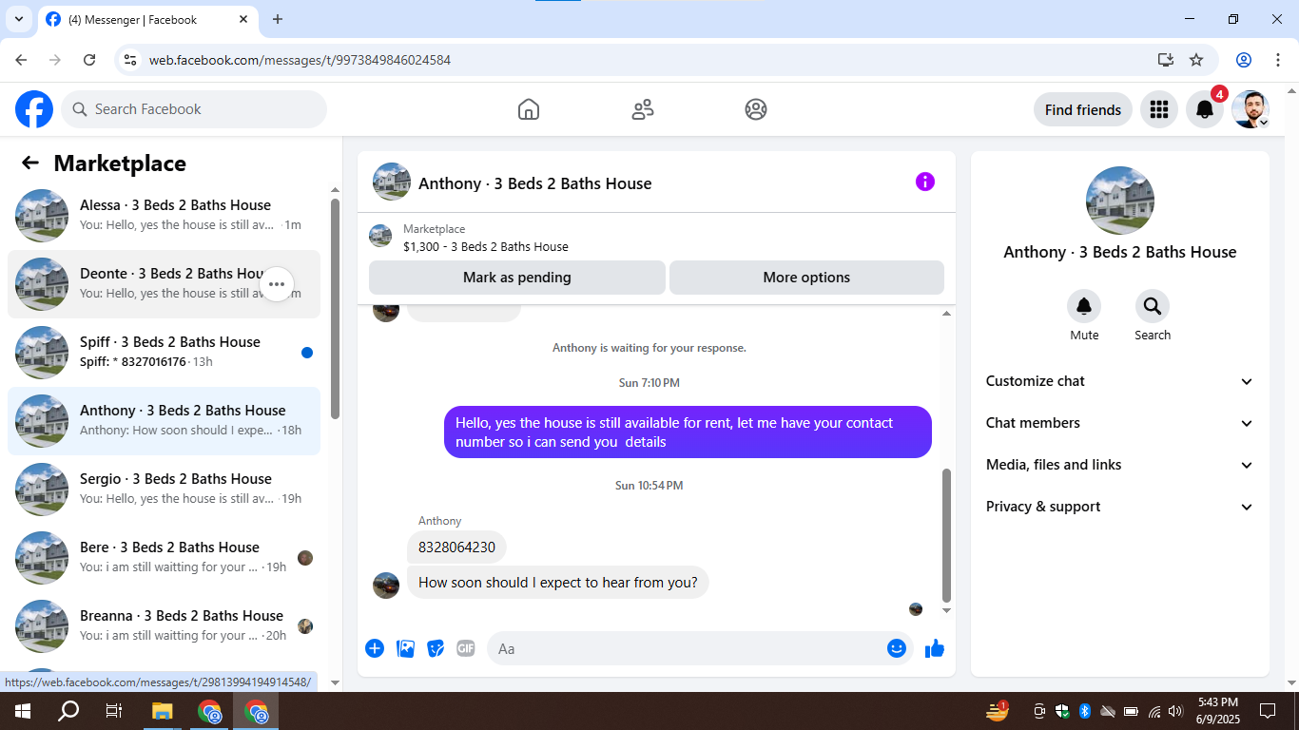Go back using the Marketplace arrow
This screenshot has width=1299, height=730.
(x=30, y=163)
